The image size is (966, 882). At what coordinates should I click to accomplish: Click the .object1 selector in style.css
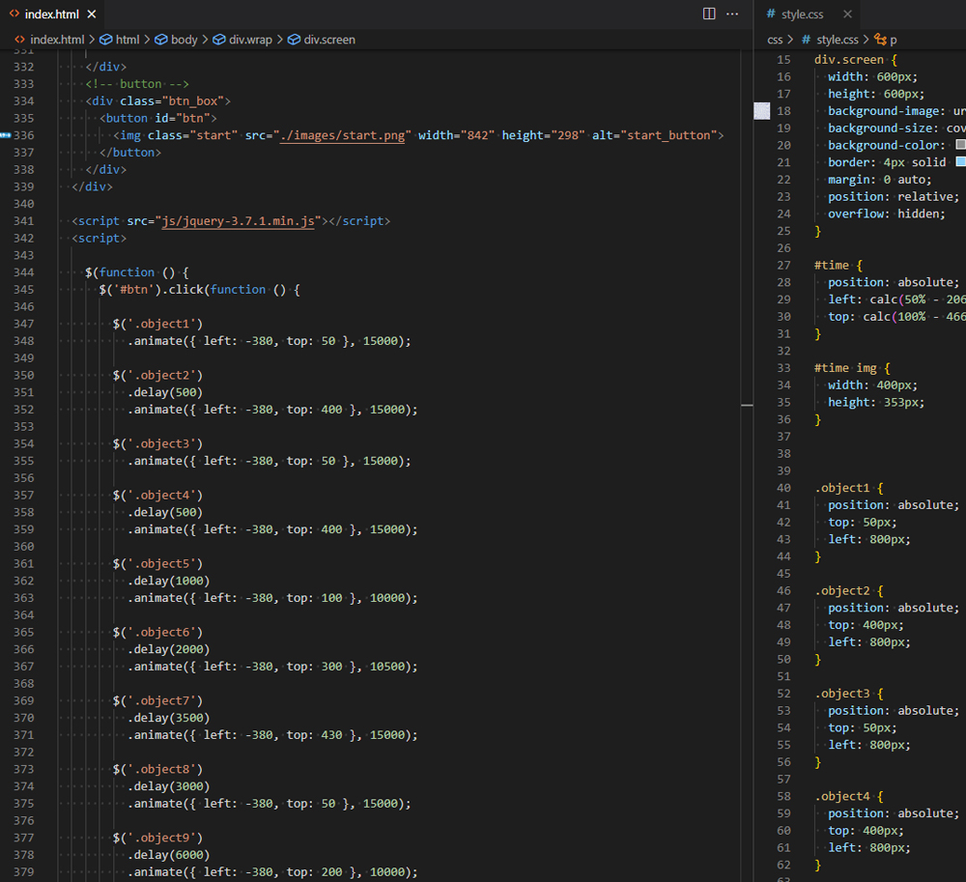pyautogui.click(x=842, y=489)
